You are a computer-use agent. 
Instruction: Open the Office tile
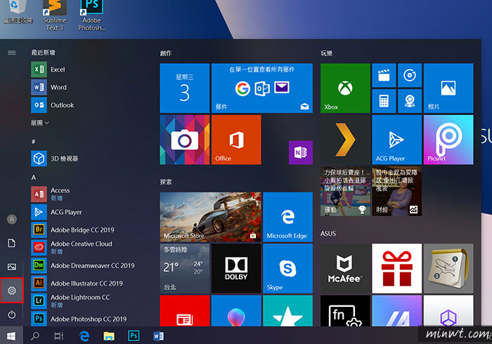point(236,140)
